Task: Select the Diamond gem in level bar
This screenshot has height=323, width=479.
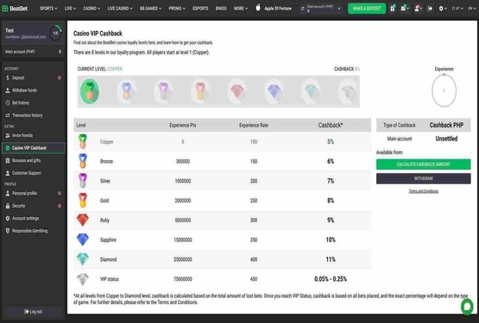Action: [311, 91]
